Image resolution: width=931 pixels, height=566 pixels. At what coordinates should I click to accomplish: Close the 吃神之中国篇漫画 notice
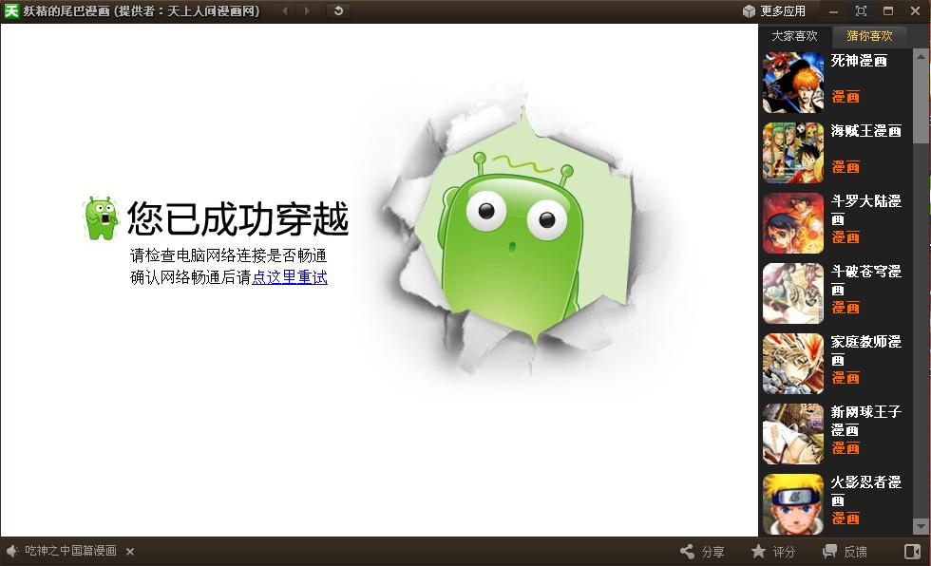130,551
